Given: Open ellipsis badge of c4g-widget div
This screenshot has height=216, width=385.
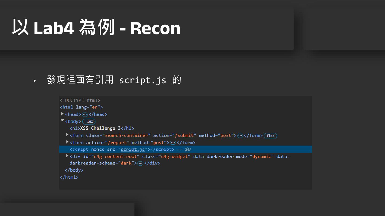Looking at the screenshot, I should (140, 163).
